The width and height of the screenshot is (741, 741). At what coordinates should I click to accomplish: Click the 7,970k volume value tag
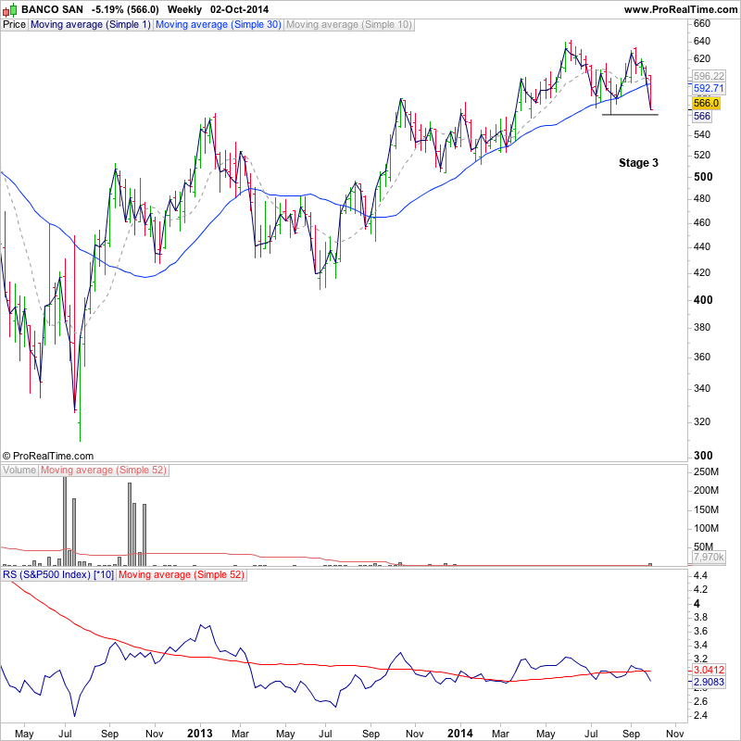709,558
